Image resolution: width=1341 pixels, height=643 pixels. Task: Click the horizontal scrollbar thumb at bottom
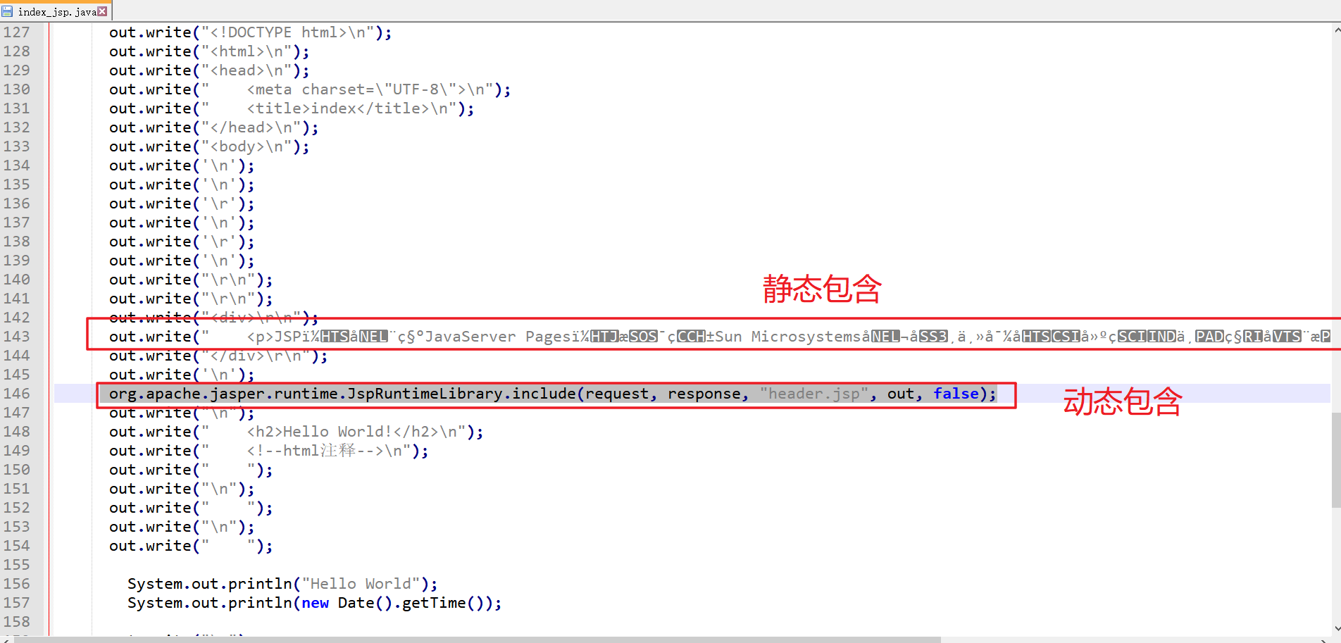coord(477,639)
